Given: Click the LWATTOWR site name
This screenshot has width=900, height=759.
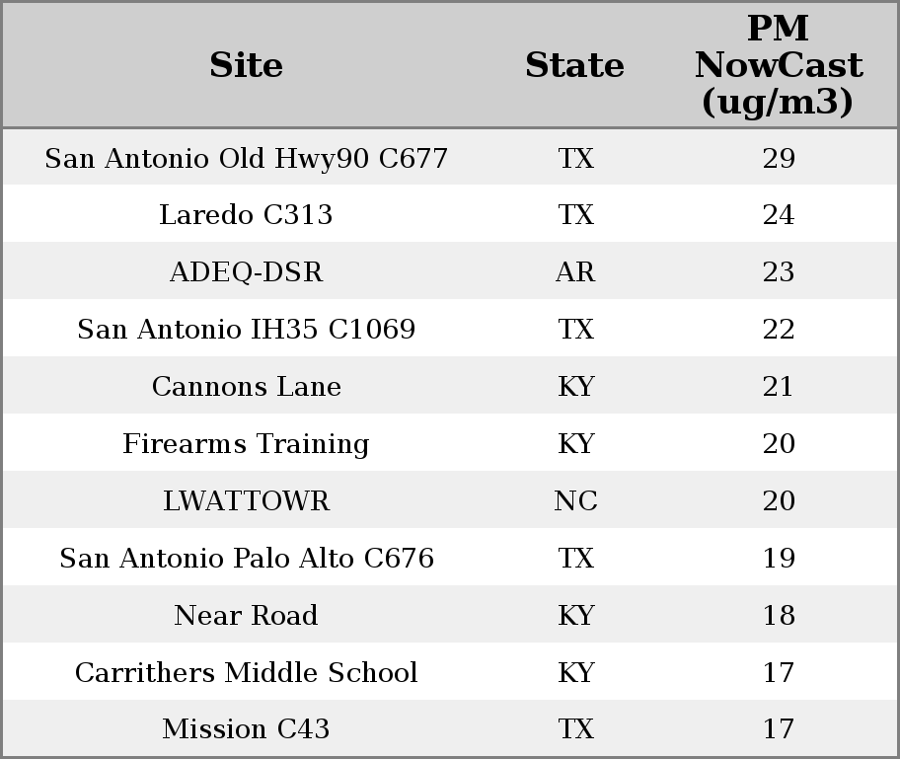Looking at the screenshot, I should point(246,500).
